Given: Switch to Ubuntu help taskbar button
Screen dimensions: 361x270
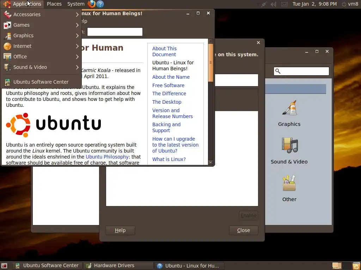Looking at the screenshot, I should (189, 266).
